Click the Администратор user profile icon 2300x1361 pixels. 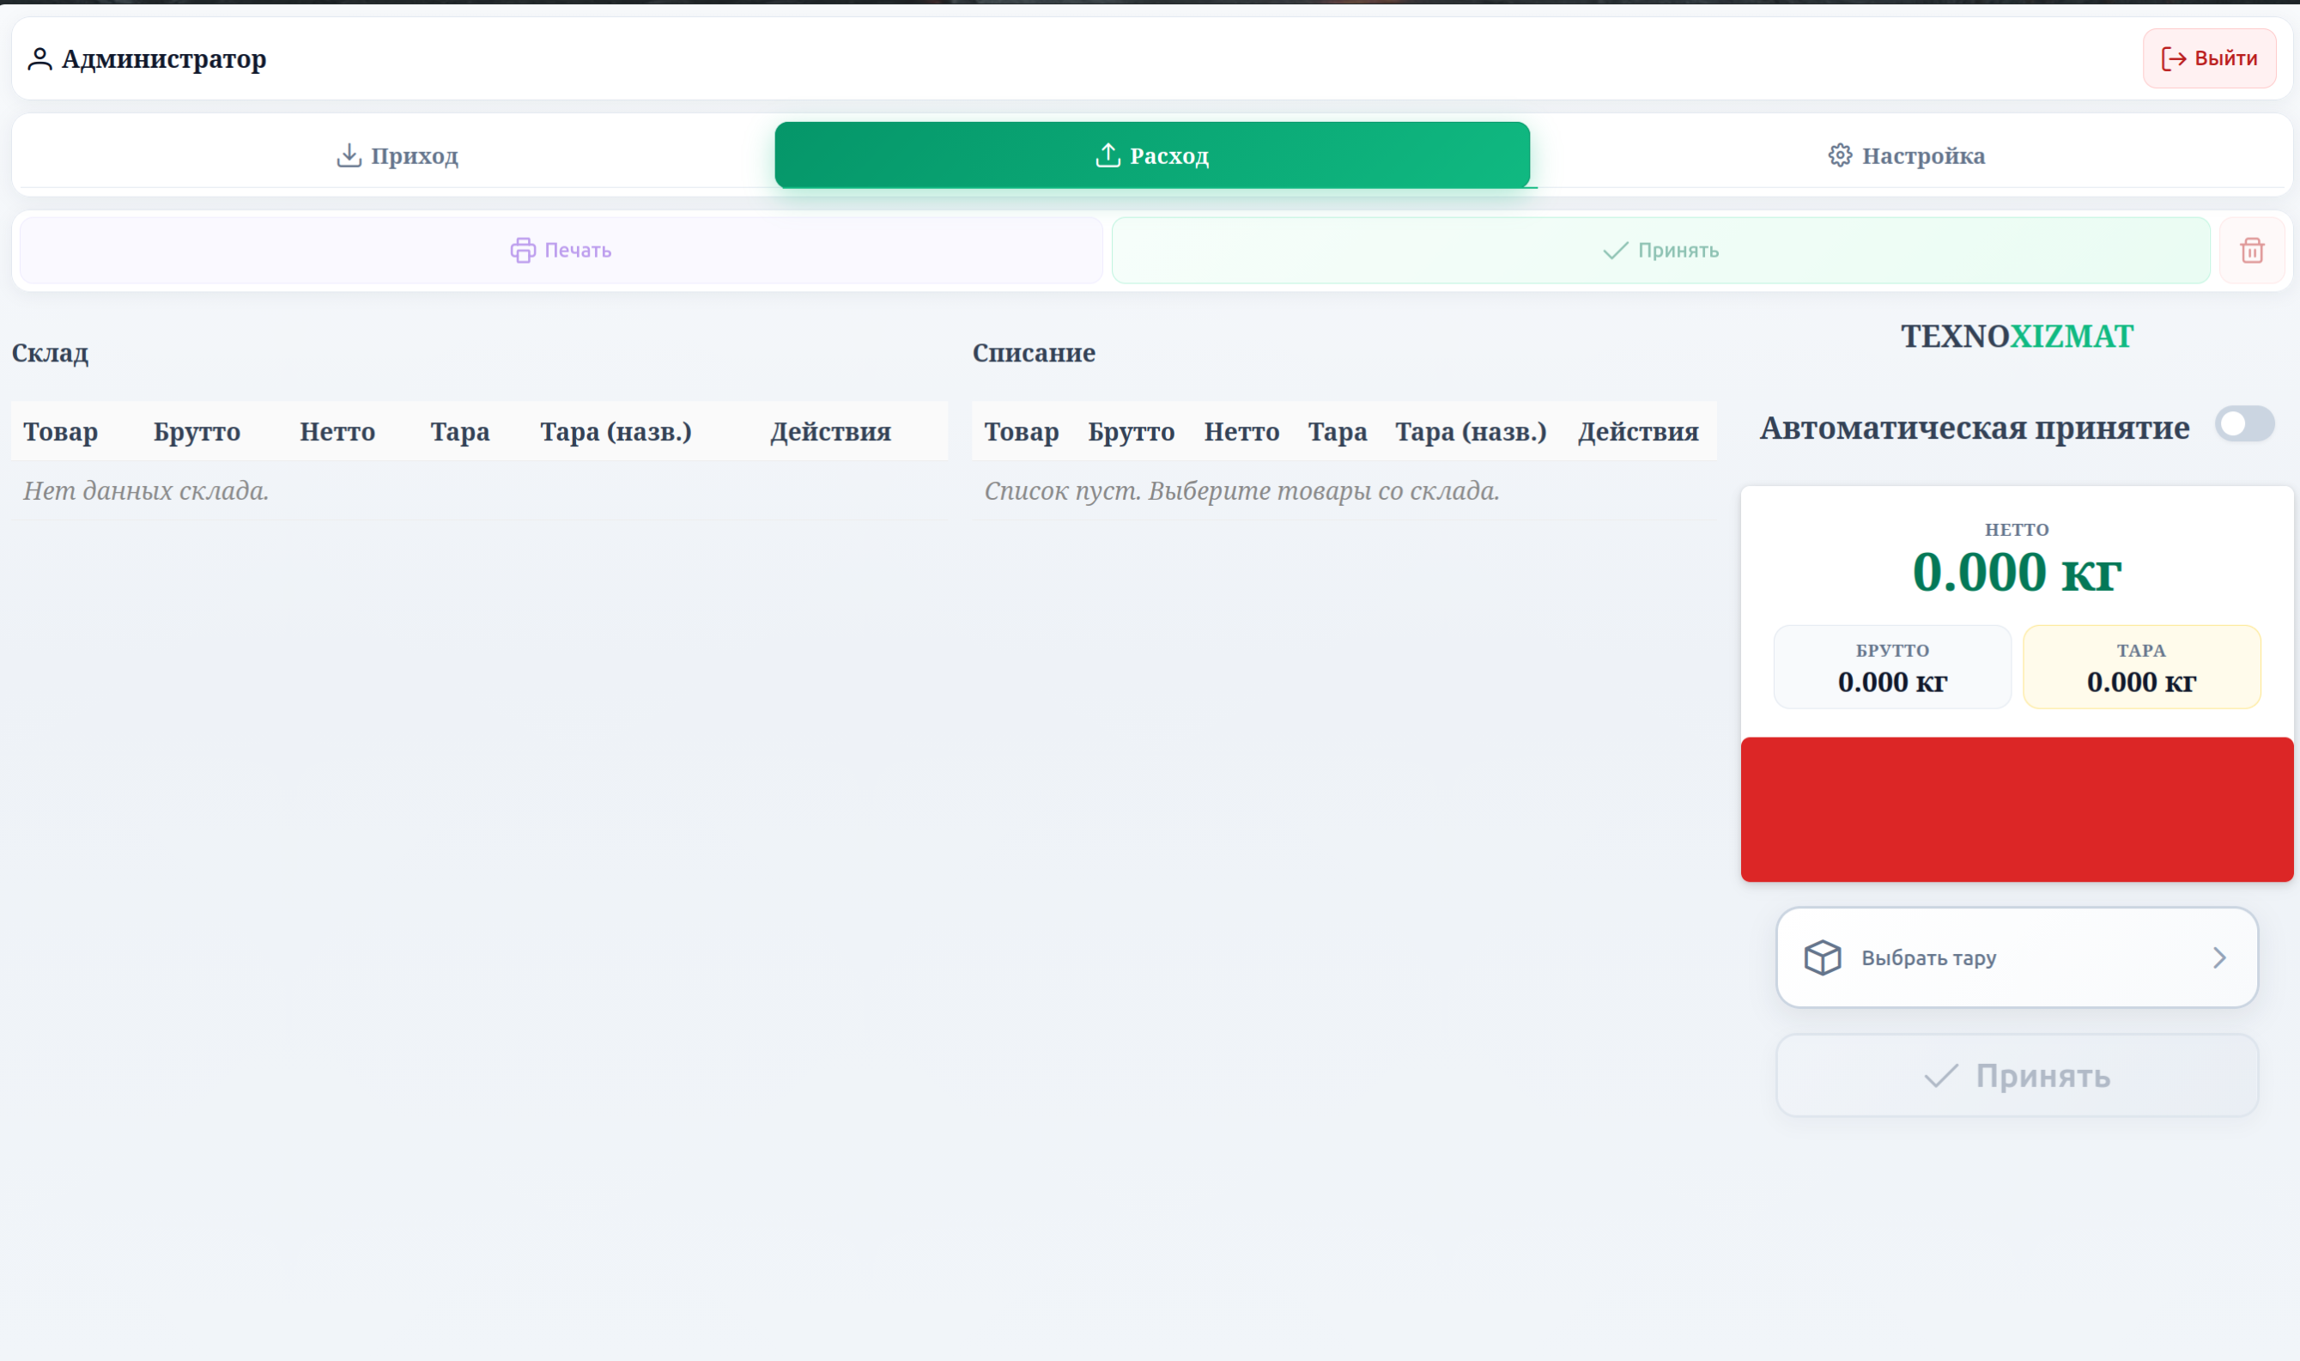click(x=39, y=58)
